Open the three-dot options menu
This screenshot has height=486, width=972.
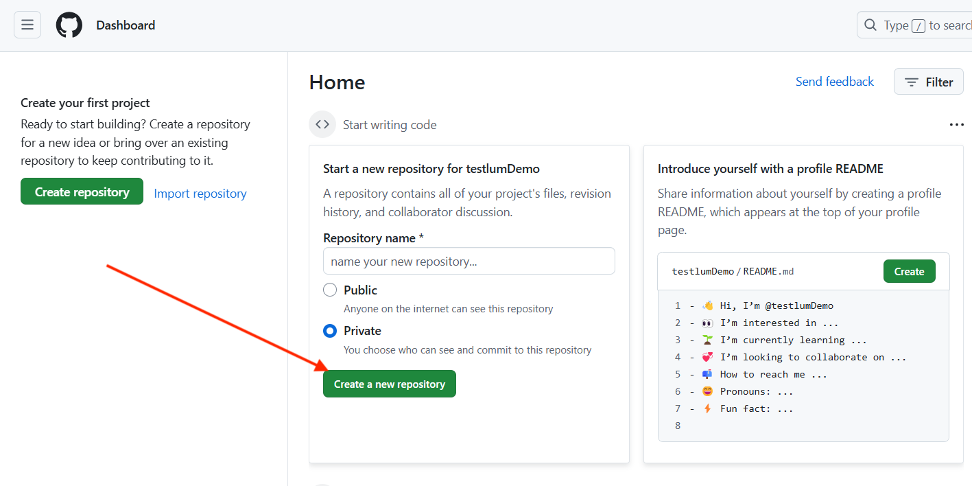(x=956, y=125)
